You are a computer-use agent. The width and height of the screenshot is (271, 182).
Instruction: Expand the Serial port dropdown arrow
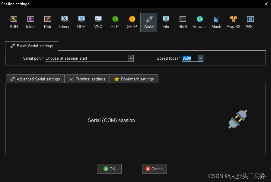coord(131,58)
